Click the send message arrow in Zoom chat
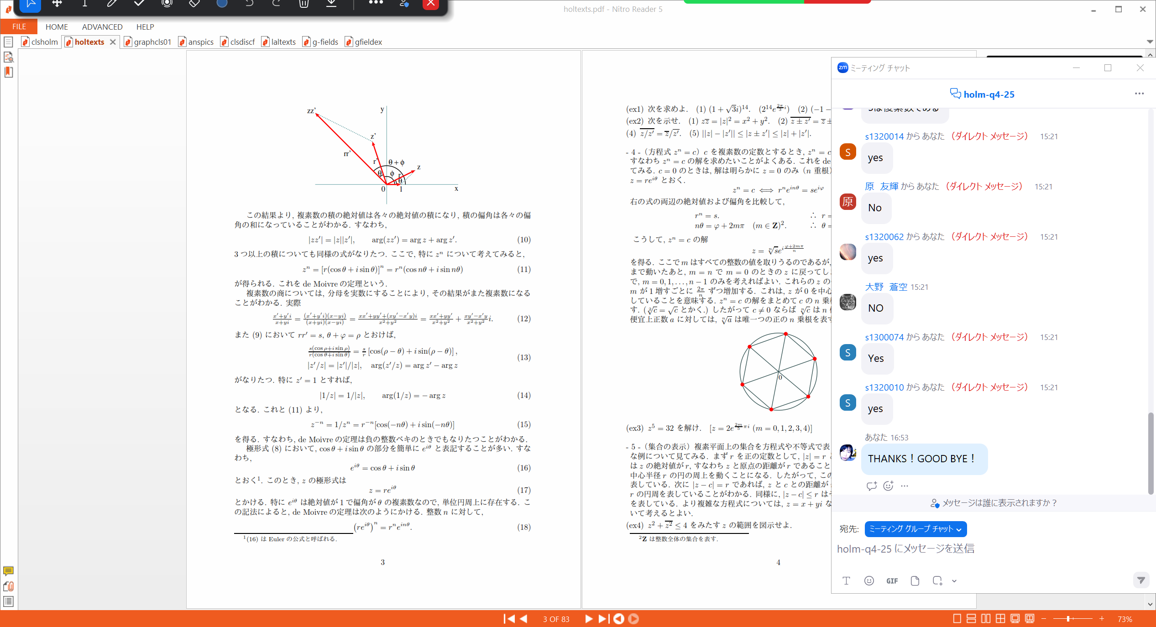1156x627 pixels. 1141,580
